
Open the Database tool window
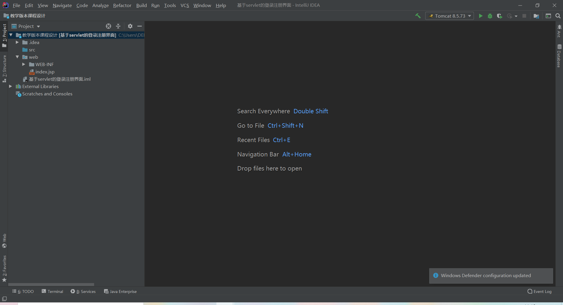pyautogui.click(x=559, y=56)
